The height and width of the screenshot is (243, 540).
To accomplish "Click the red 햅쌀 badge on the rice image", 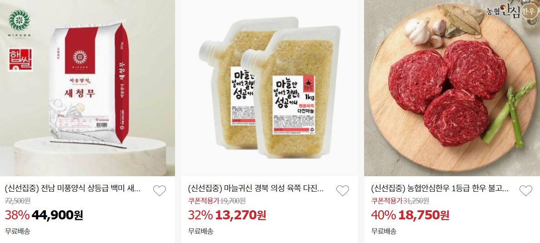I will tap(20, 60).
